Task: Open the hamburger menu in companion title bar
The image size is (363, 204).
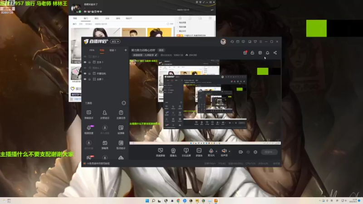Action: pos(260,42)
